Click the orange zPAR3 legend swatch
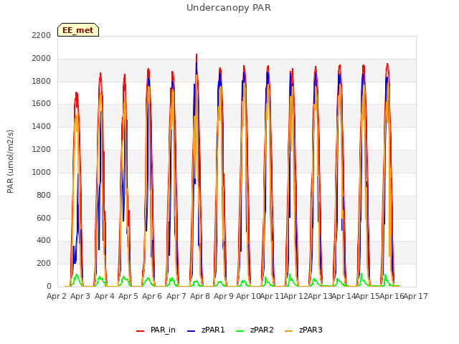The image size is (459, 344). [288, 331]
